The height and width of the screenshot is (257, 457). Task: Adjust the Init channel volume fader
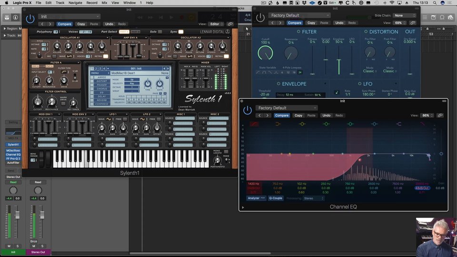point(18,215)
